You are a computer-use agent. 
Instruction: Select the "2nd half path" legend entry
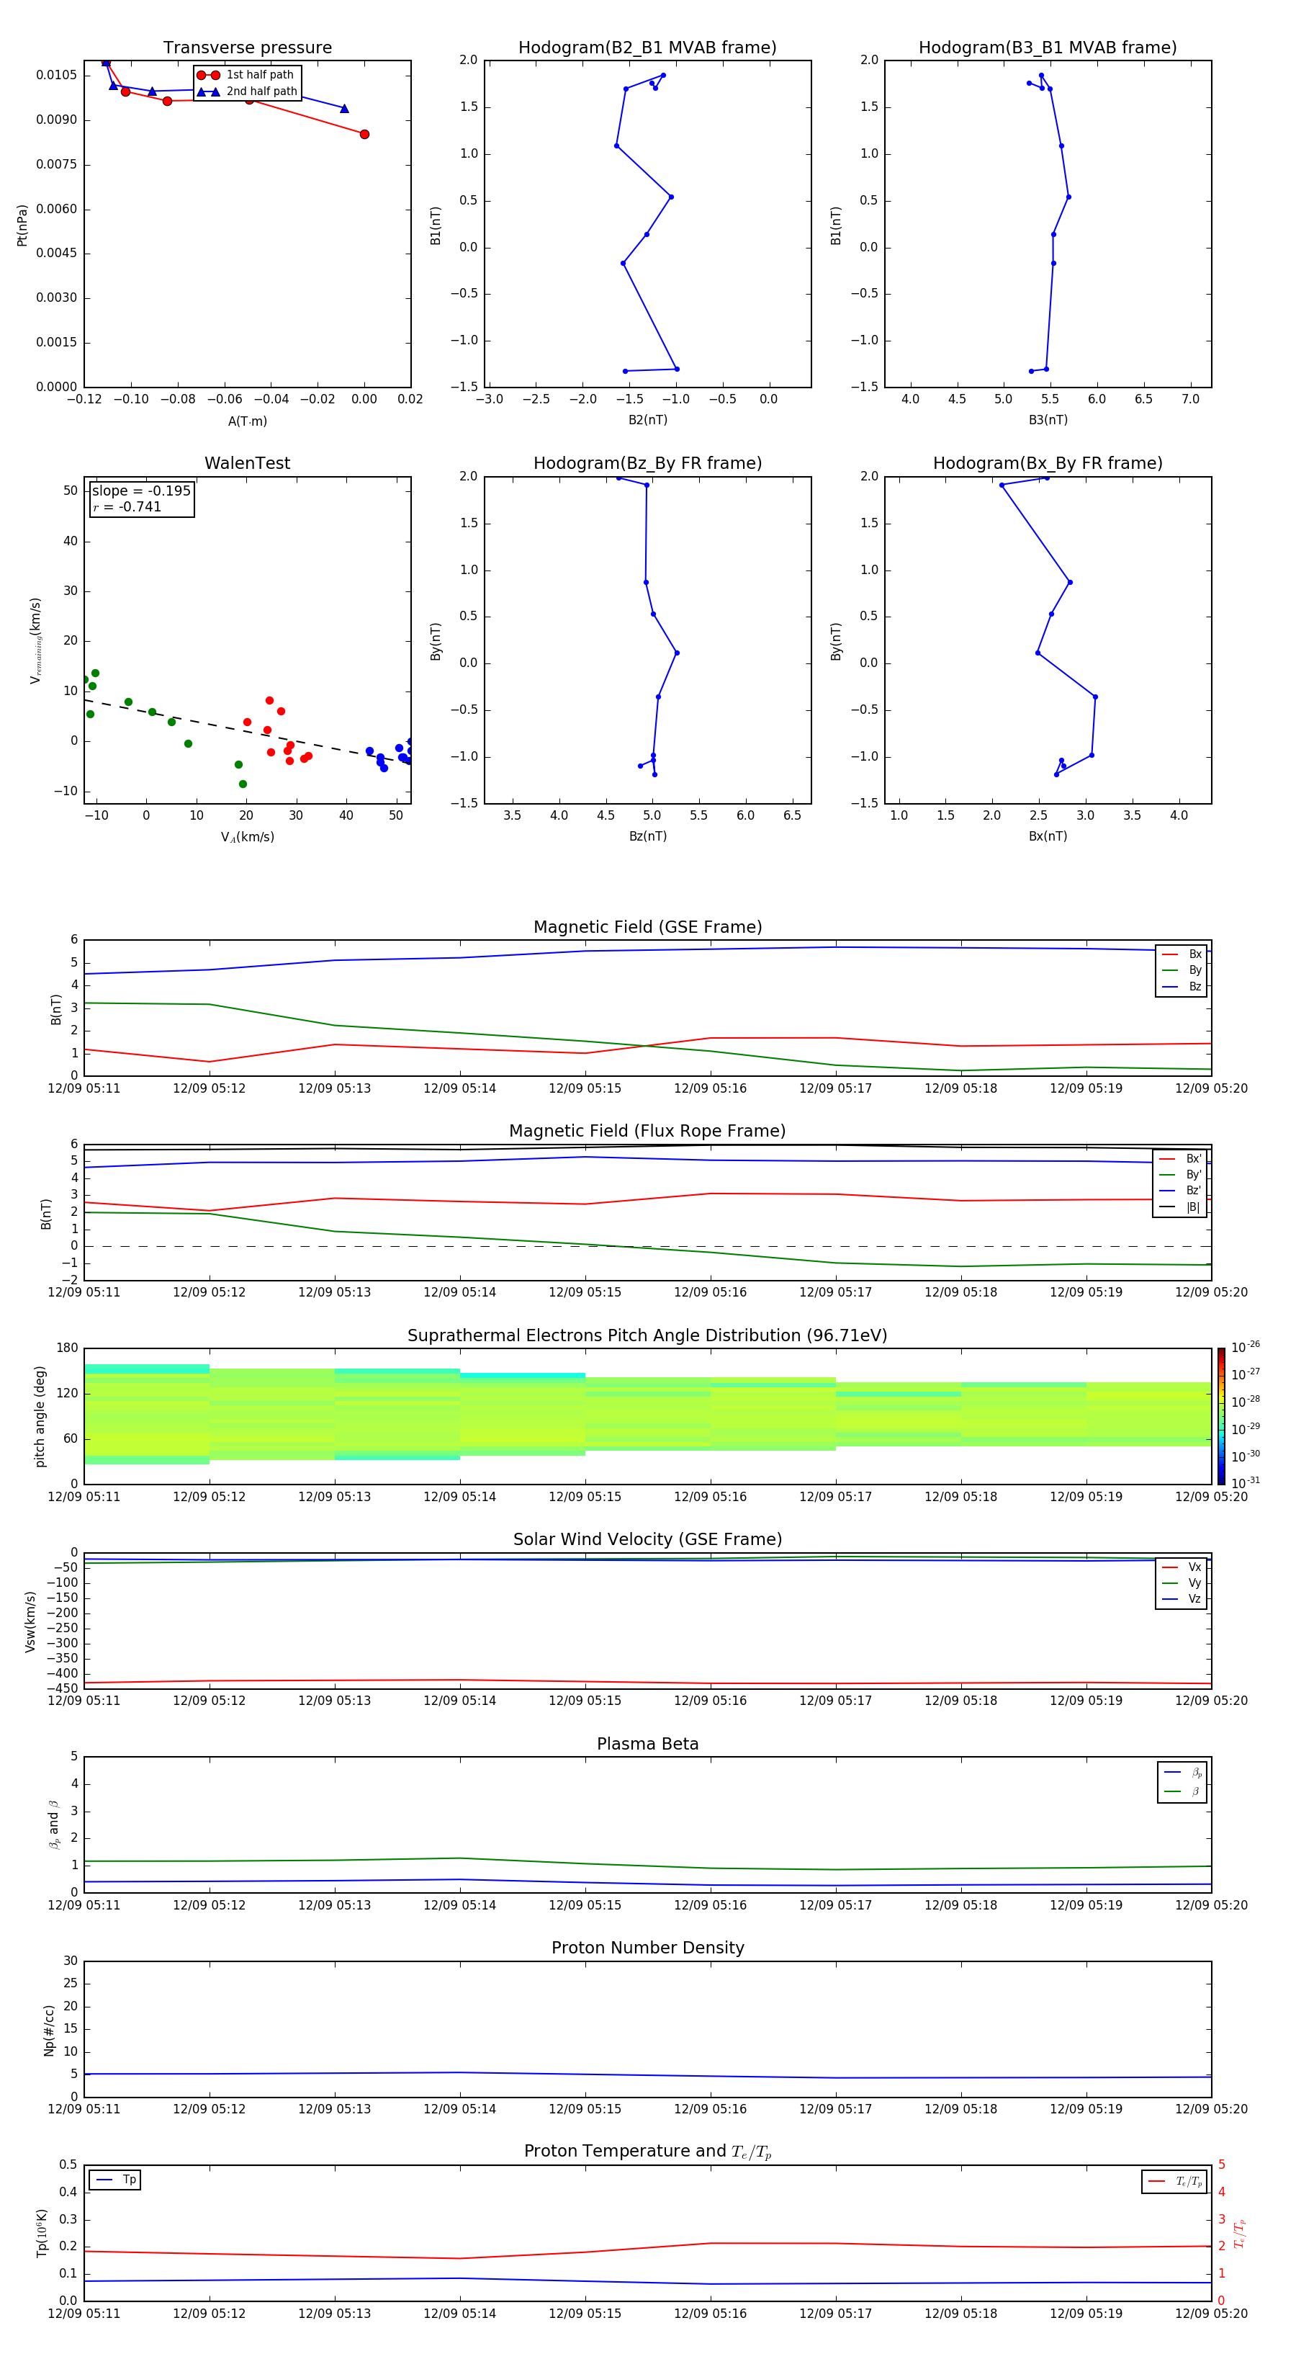(247, 91)
